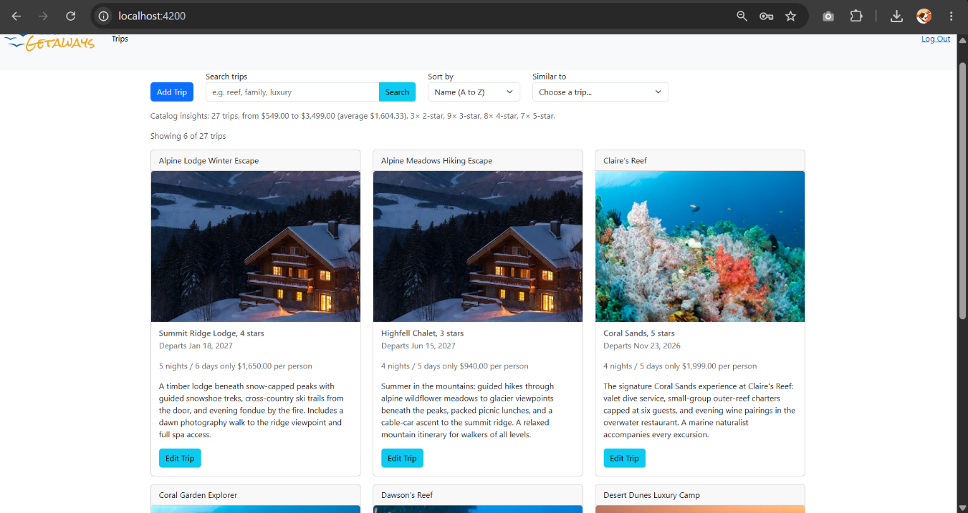Screen dimensions: 968x513
Task: Click the Coral Sands, 5 stars text
Action: pos(639,333)
